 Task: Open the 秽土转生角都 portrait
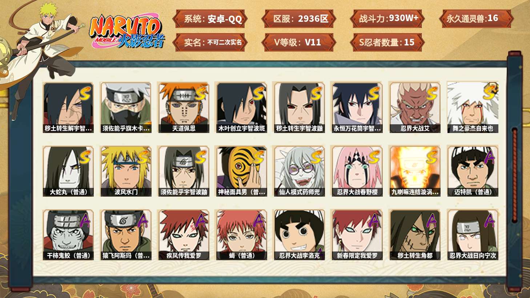point(415,235)
